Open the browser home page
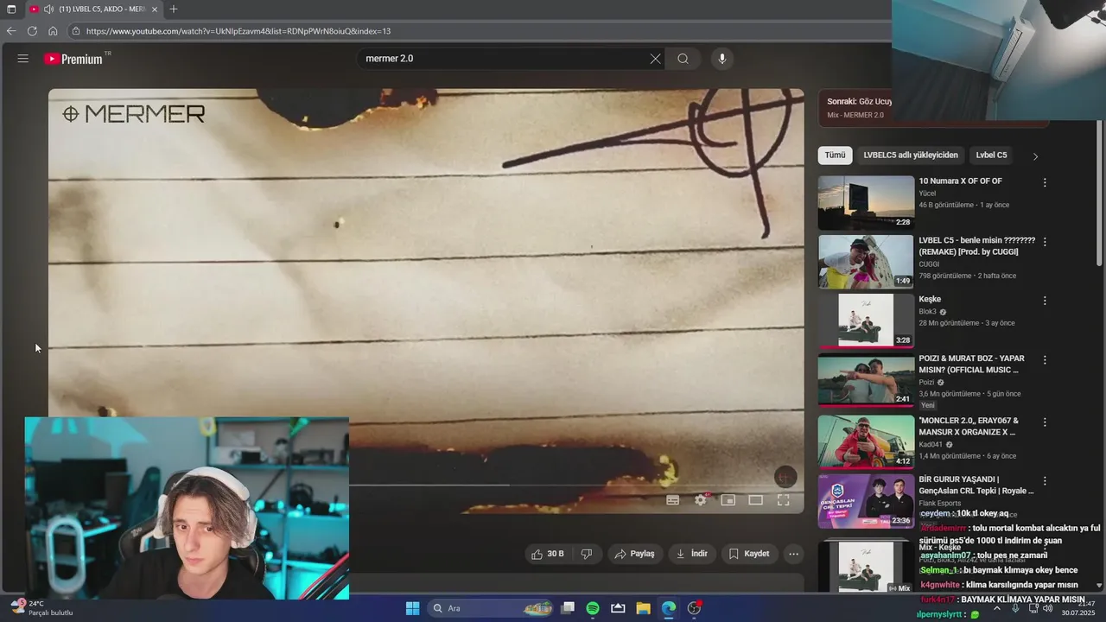1106x622 pixels. pyautogui.click(x=53, y=31)
